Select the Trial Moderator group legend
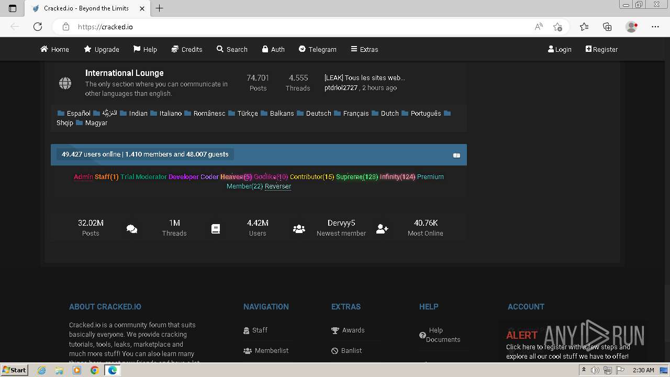This screenshot has height=377, width=670. point(143,176)
